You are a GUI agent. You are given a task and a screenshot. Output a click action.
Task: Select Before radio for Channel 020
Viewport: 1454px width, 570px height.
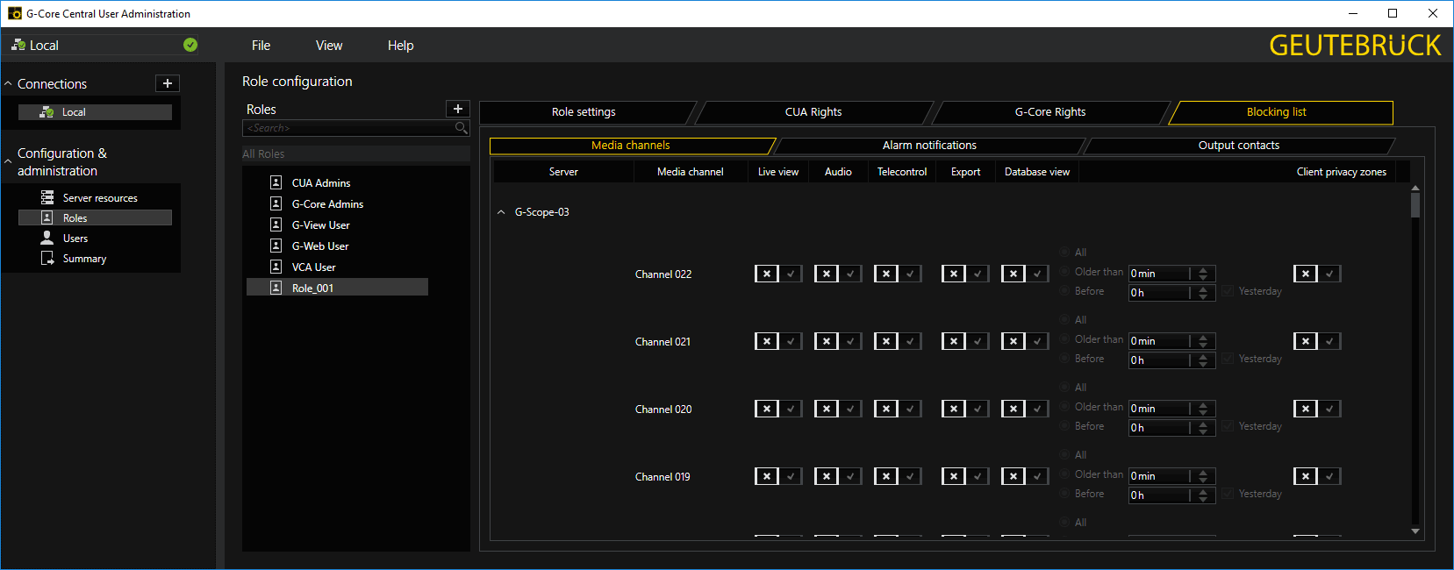pos(1064,426)
